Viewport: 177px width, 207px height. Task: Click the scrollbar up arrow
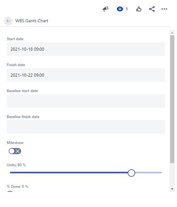pyautogui.click(x=172, y=33)
